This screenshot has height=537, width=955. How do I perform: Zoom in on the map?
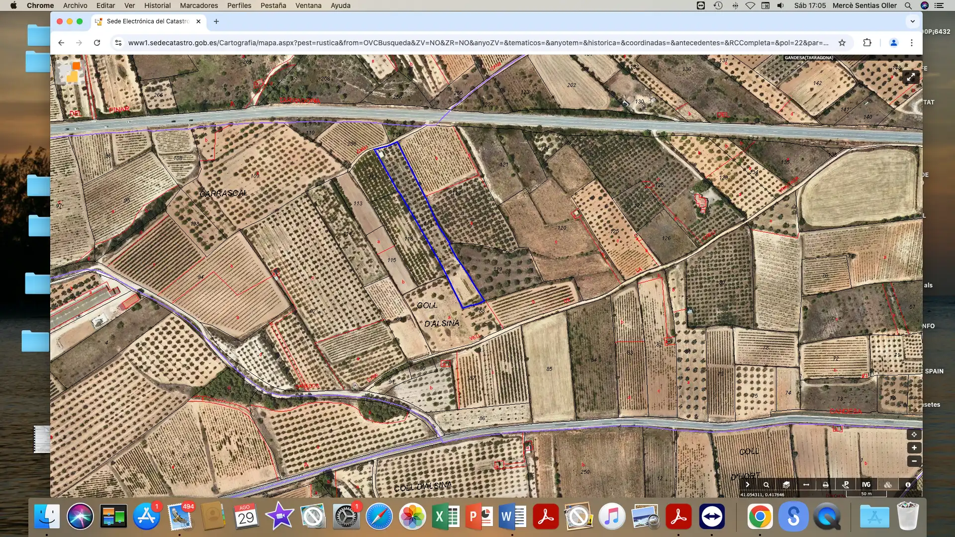[x=914, y=448]
